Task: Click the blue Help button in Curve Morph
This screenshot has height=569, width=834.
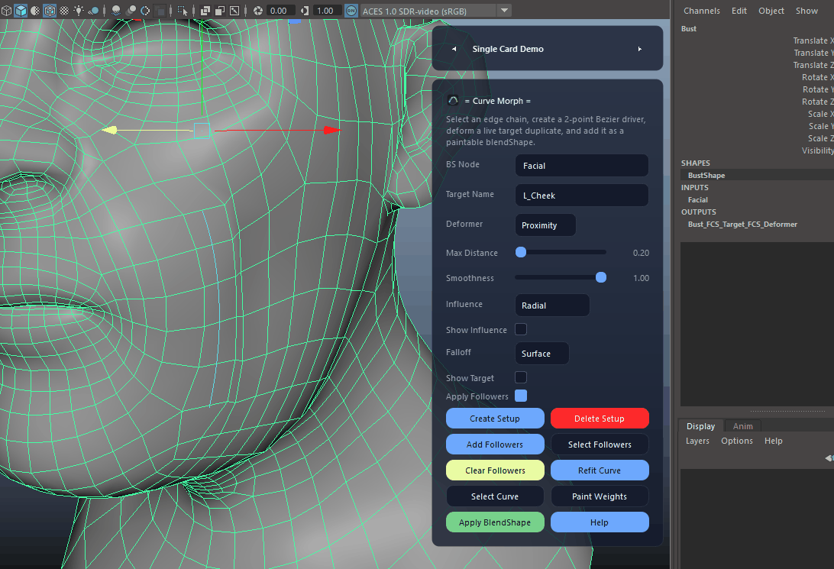Action: pyautogui.click(x=600, y=522)
